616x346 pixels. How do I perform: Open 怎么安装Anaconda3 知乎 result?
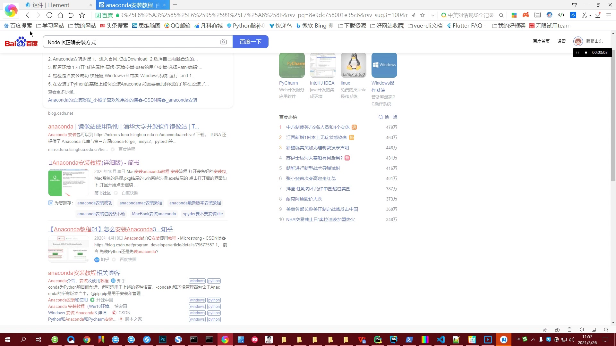(x=110, y=229)
